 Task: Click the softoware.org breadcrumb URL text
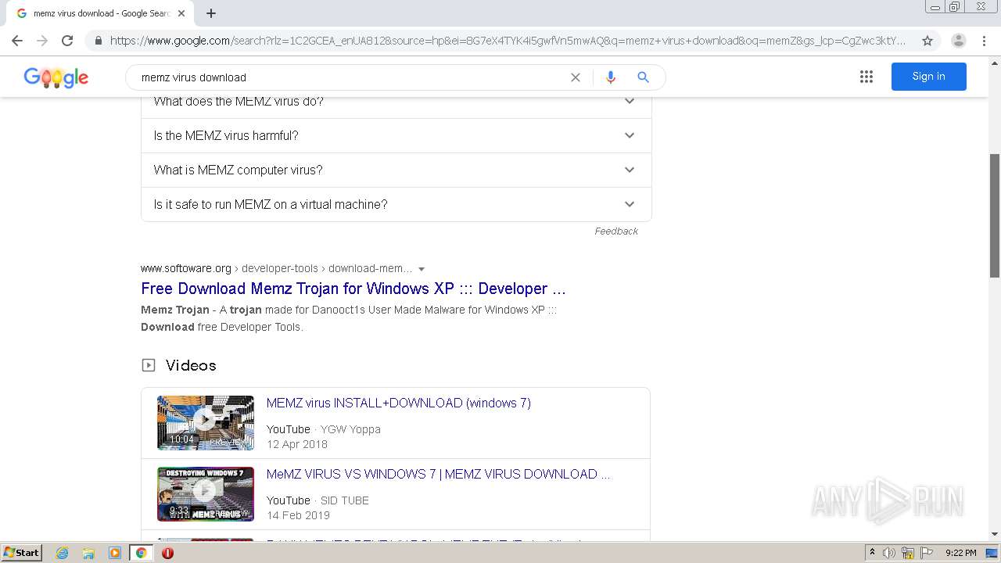coord(276,269)
